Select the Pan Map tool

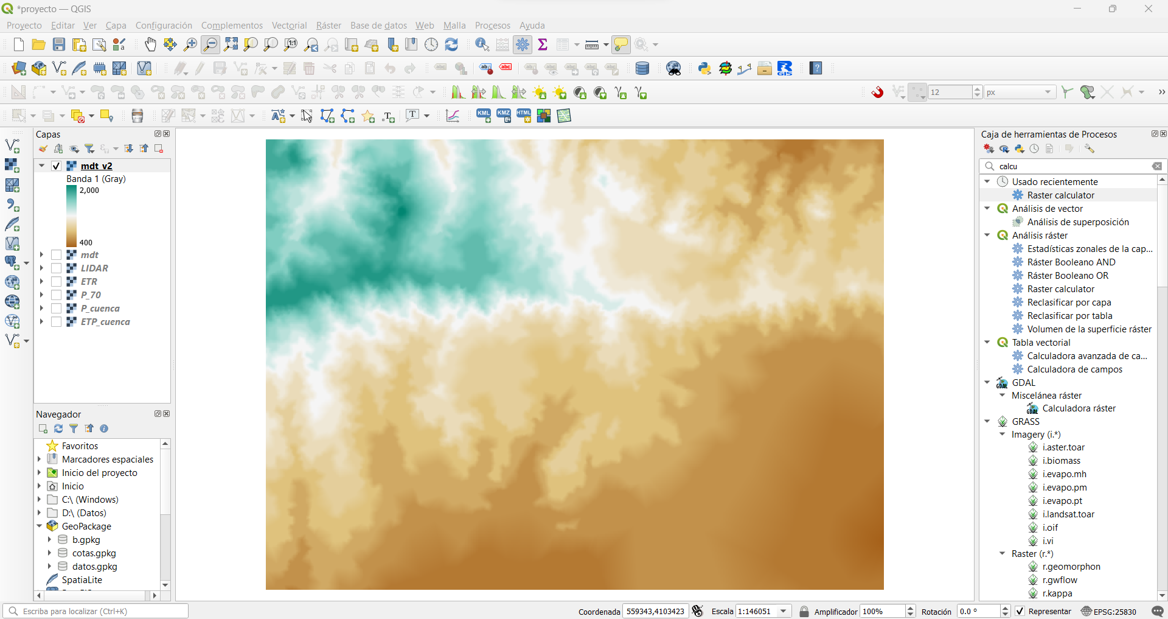click(x=150, y=44)
